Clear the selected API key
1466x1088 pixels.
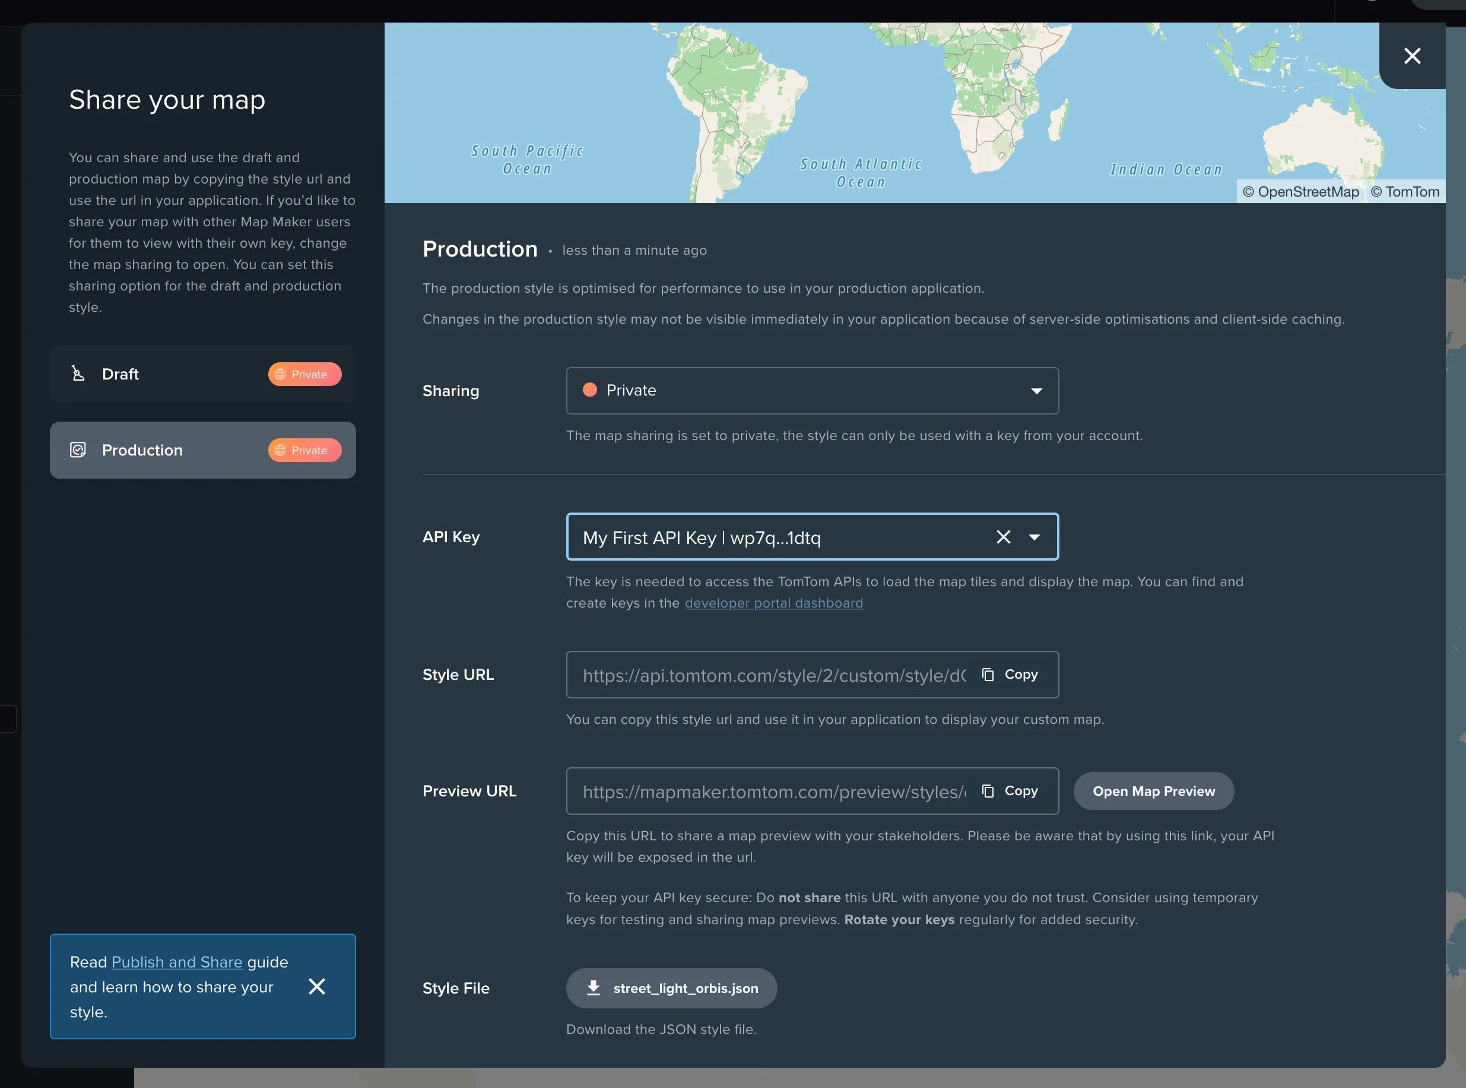(x=1003, y=537)
